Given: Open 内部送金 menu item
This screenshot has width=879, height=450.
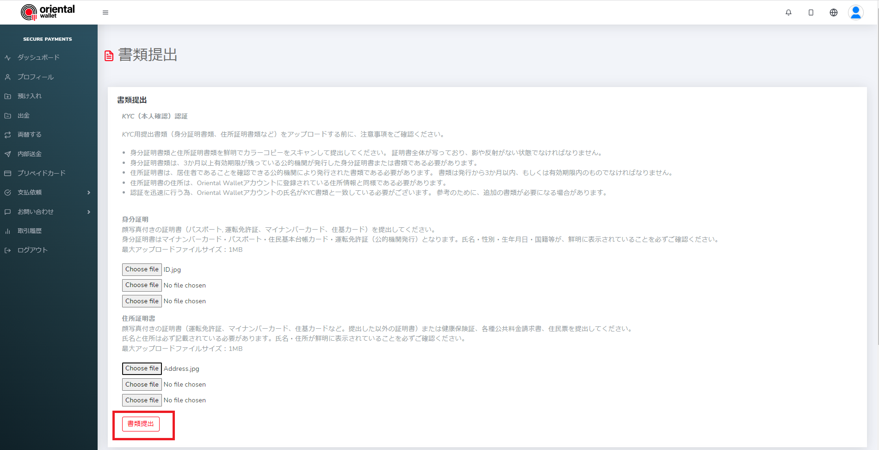Looking at the screenshot, I should [30, 154].
